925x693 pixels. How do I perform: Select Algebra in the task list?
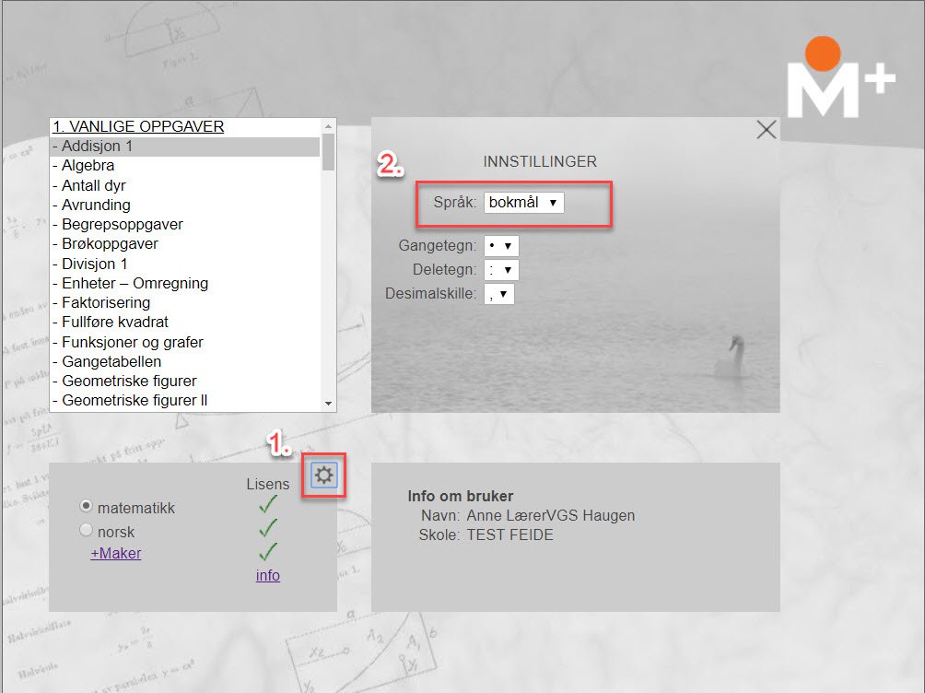pyautogui.click(x=88, y=166)
